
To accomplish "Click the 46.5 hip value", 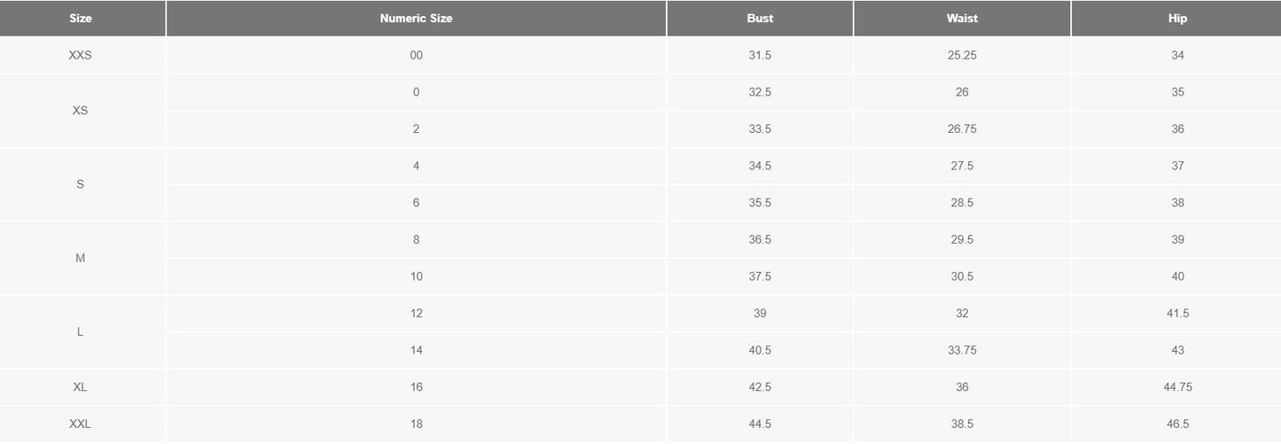I will [1177, 425].
